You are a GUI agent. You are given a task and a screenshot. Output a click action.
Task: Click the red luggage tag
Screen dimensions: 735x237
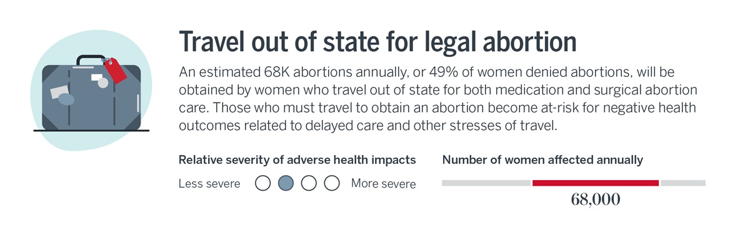tap(115, 71)
